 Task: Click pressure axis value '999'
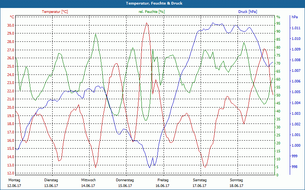294,156
